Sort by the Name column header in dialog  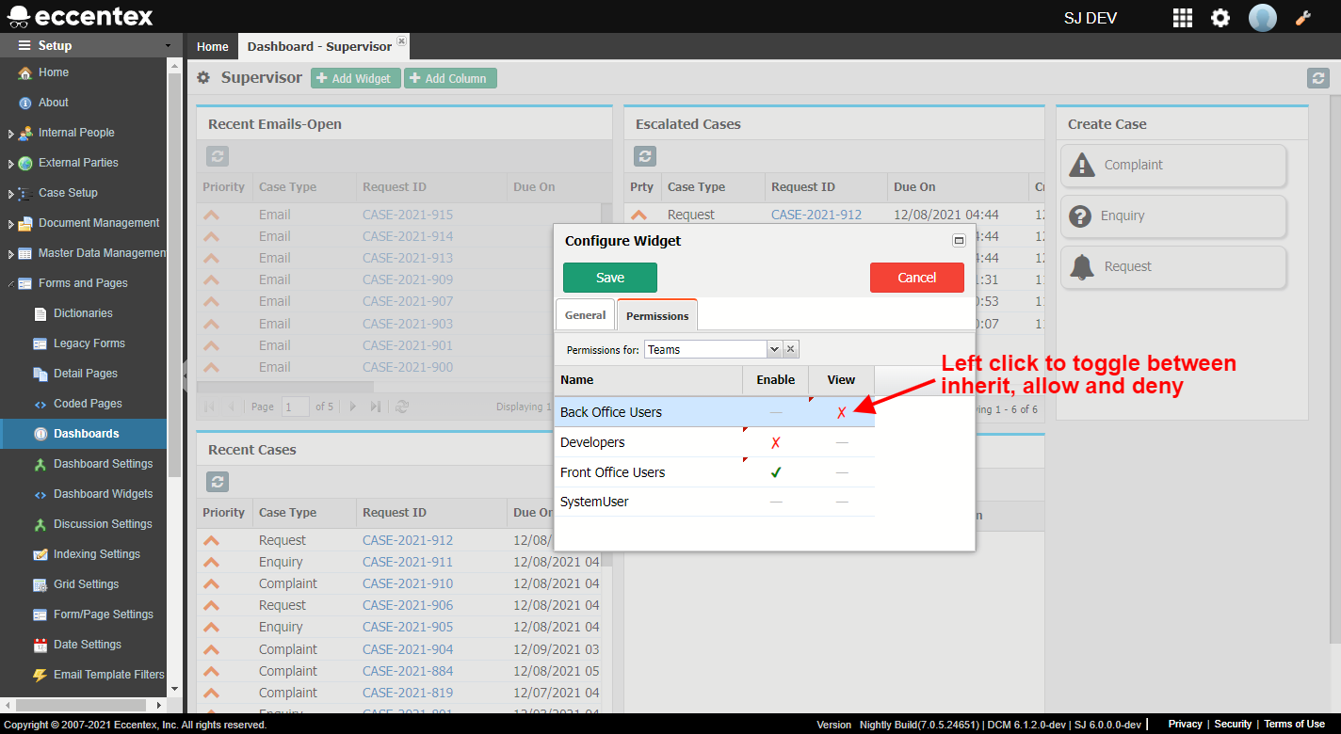coord(648,380)
